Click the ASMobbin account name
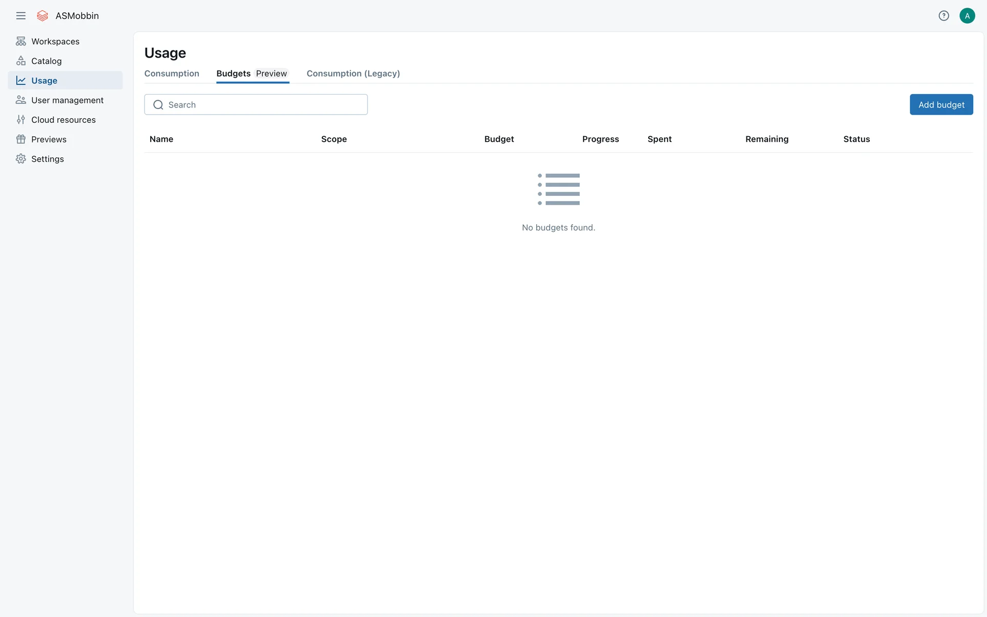Screen dimensions: 987x617 pos(77,15)
